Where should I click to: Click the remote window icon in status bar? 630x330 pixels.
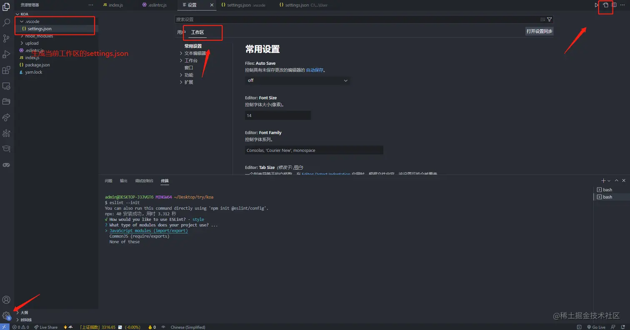click(4, 327)
